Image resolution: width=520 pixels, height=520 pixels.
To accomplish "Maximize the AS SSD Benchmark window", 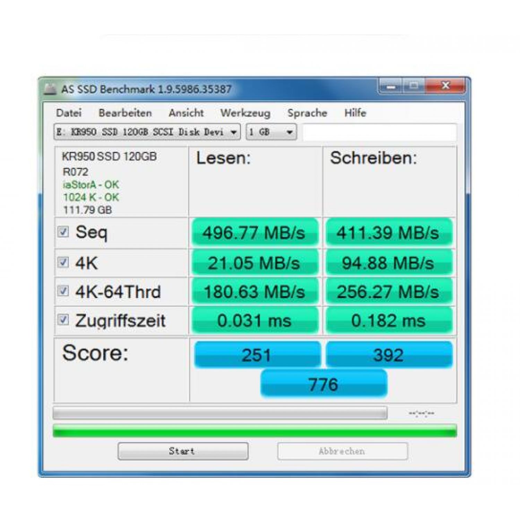I will point(414,86).
